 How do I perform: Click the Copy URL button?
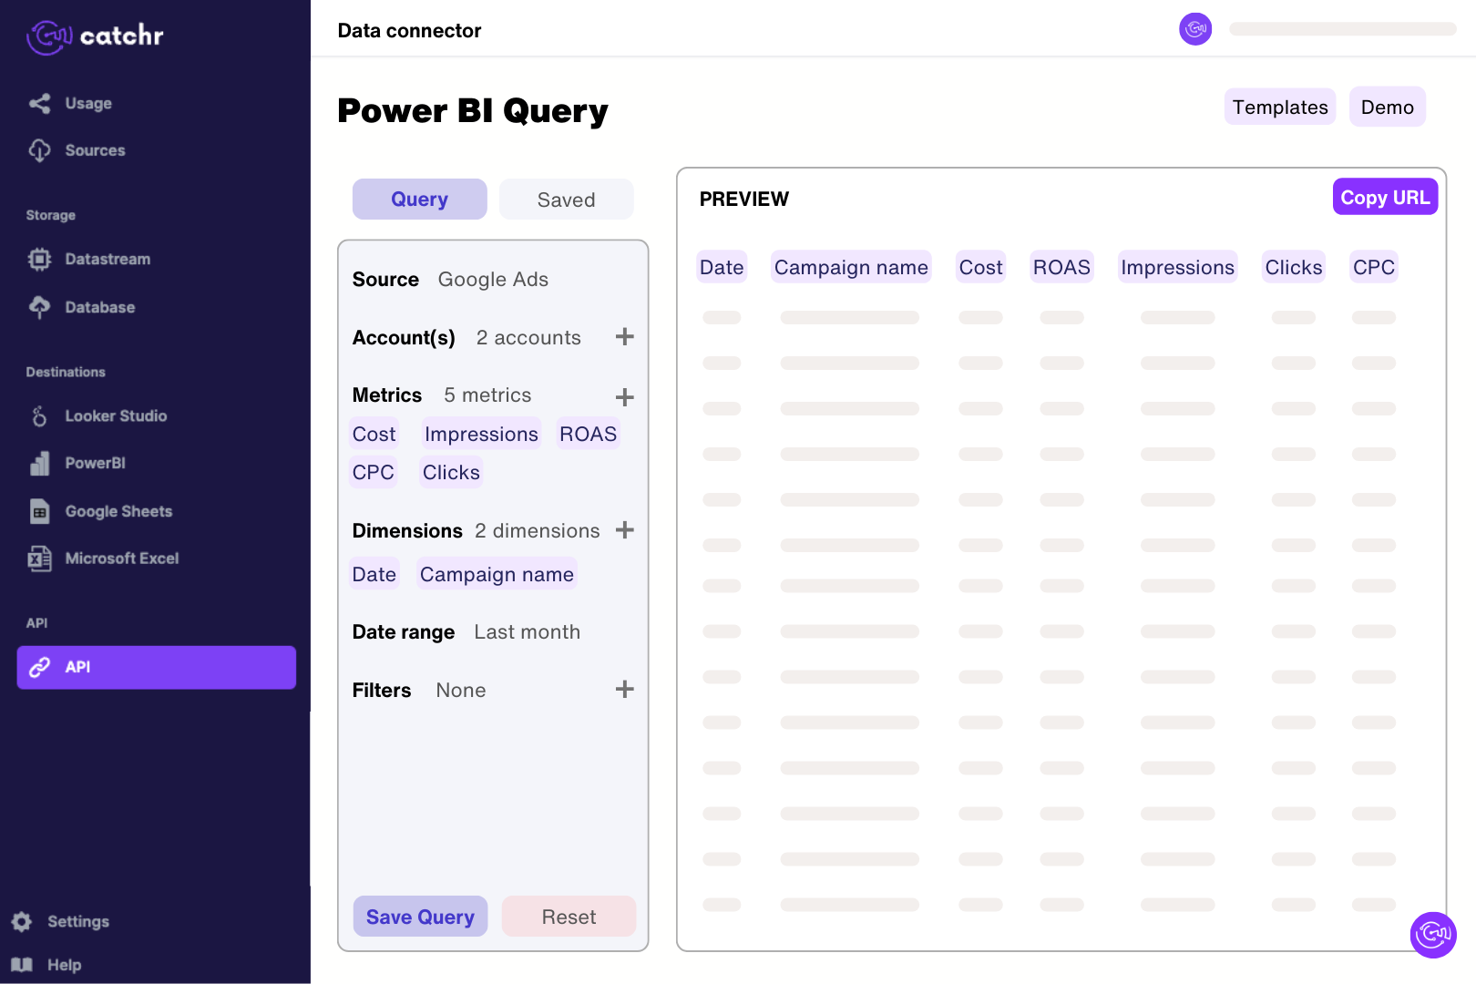point(1385,197)
